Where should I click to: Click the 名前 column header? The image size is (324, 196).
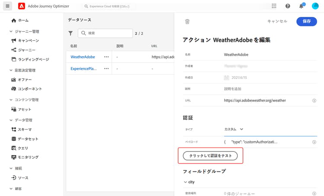coord(73,46)
